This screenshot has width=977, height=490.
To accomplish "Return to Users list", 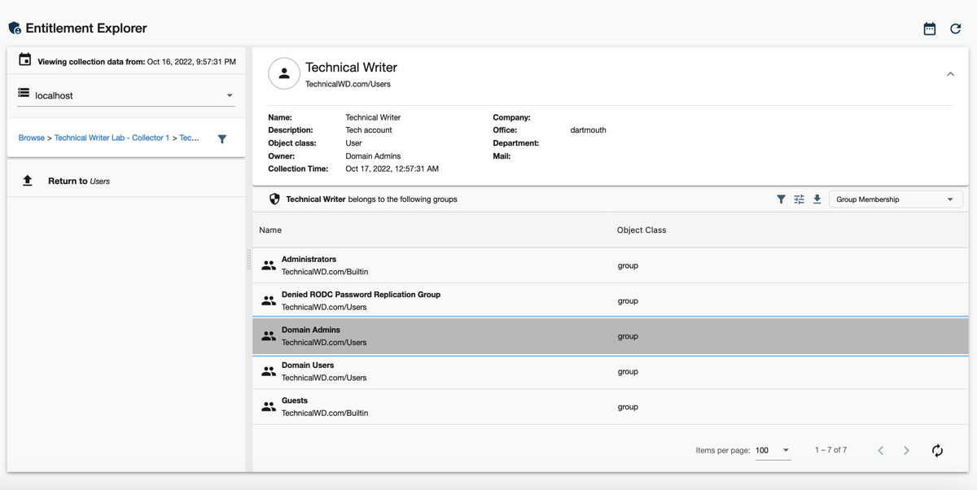I will pyautogui.click(x=78, y=182).
